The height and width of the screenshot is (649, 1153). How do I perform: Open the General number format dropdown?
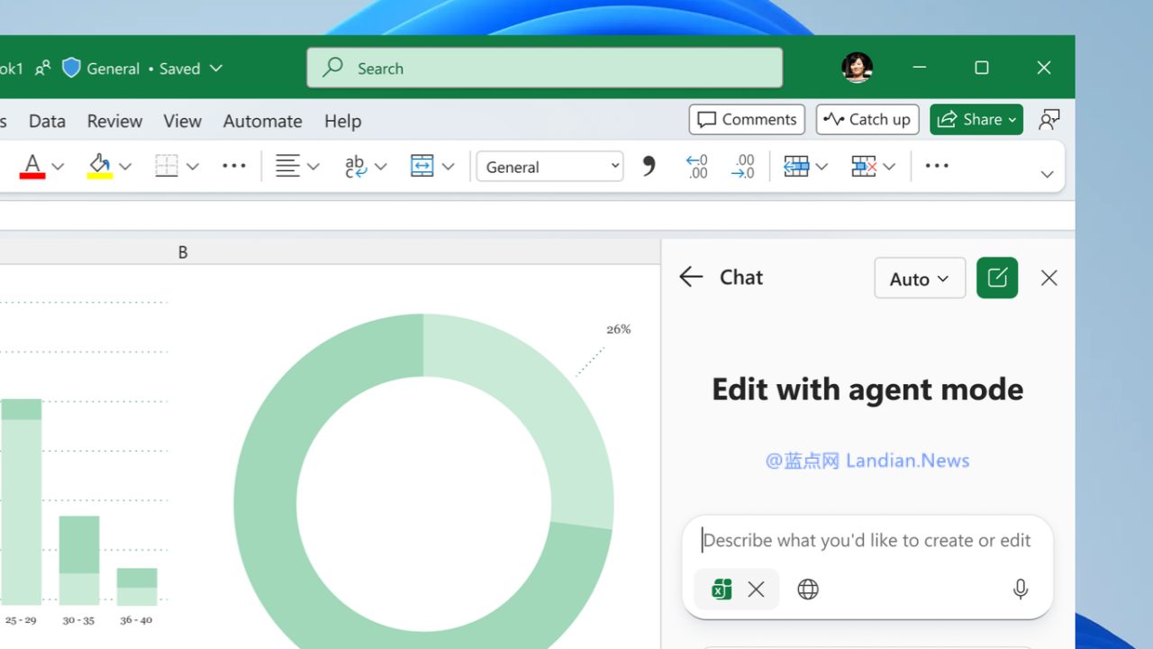(549, 167)
